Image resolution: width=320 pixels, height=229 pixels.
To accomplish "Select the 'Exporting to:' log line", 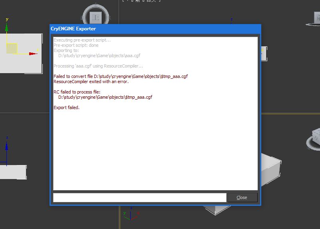I will click(66, 50).
